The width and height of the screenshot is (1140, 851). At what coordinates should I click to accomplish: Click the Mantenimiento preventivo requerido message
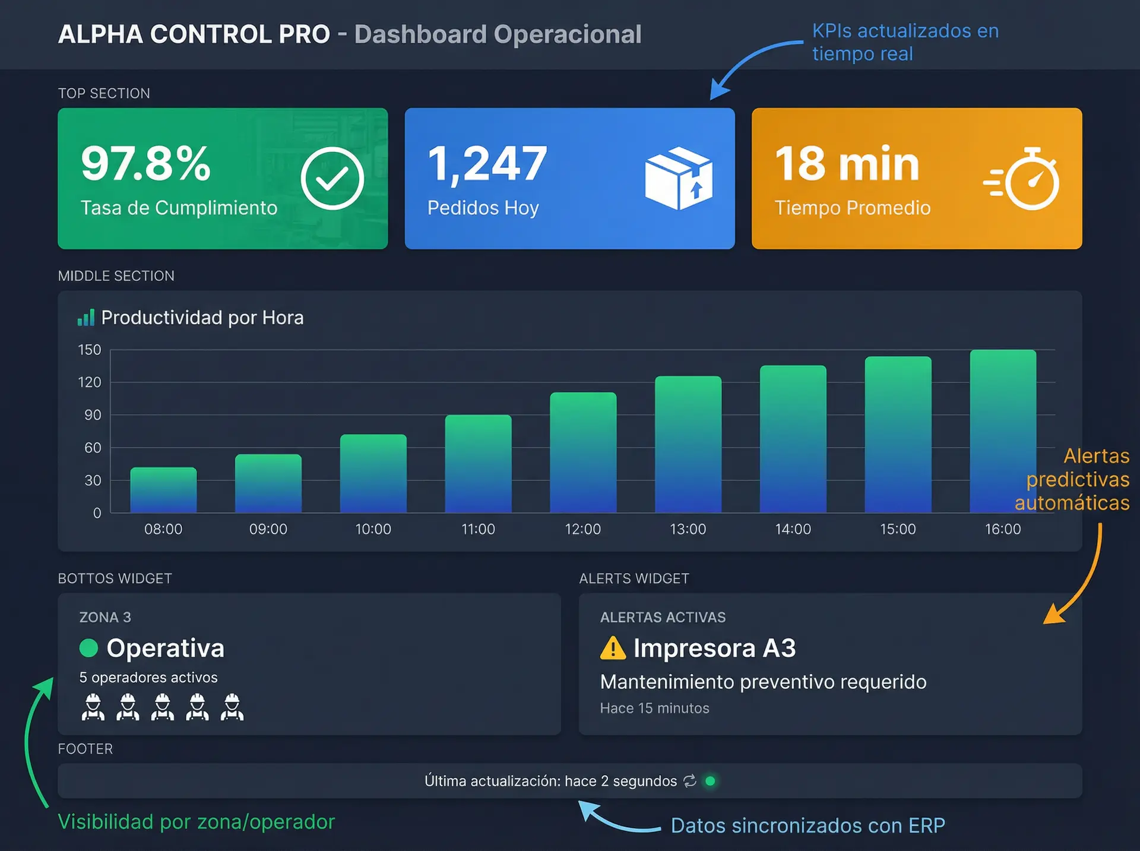pyautogui.click(x=763, y=682)
